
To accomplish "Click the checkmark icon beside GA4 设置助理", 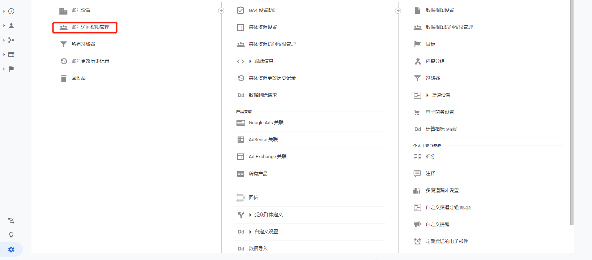I will point(240,10).
